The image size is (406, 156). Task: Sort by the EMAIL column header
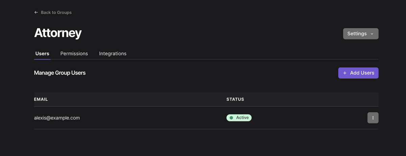(41, 99)
